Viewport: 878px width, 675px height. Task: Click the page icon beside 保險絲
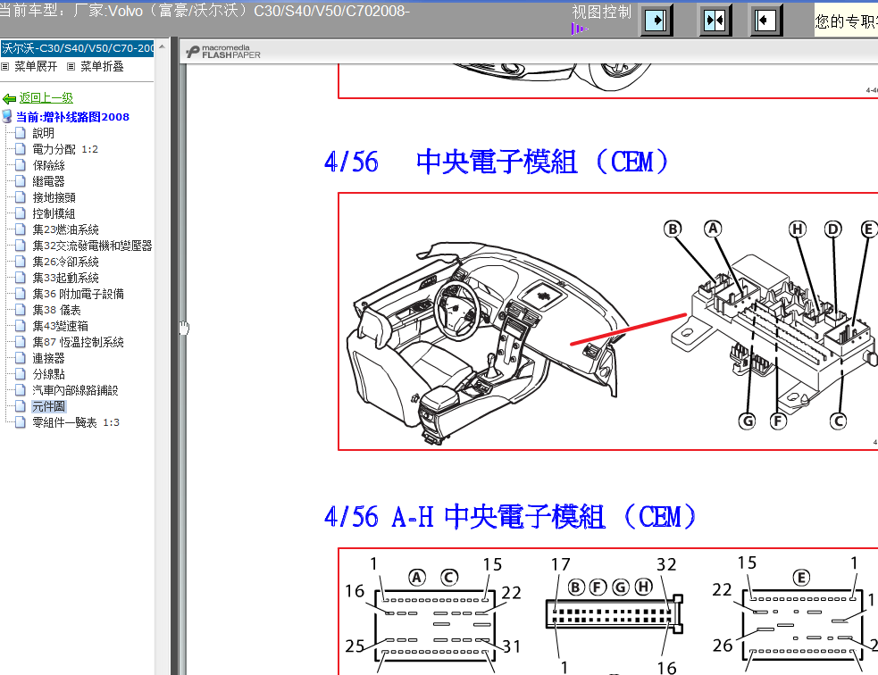(x=21, y=165)
